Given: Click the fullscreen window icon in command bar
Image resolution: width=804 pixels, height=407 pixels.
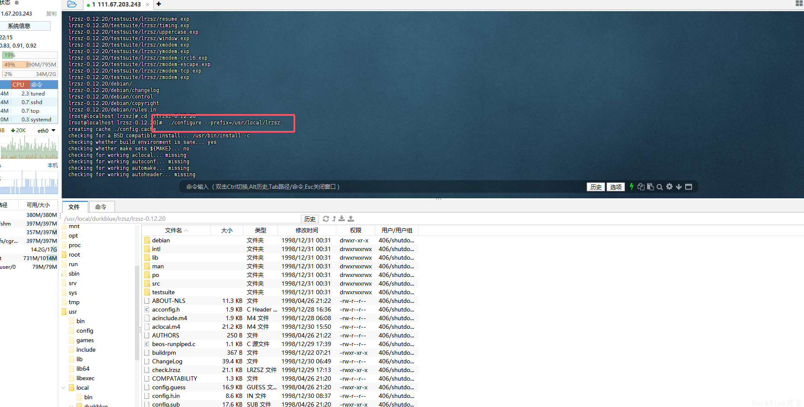Looking at the screenshot, I should 689,187.
